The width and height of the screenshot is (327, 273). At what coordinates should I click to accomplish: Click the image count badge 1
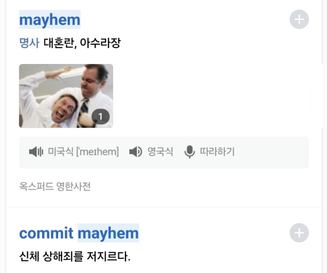[100, 116]
